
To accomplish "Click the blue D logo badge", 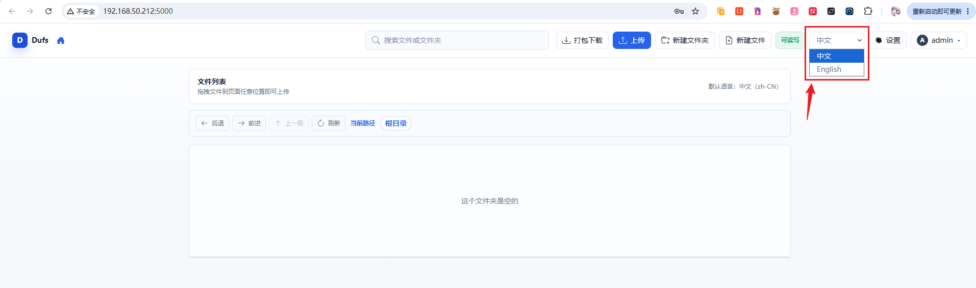I will point(20,40).
